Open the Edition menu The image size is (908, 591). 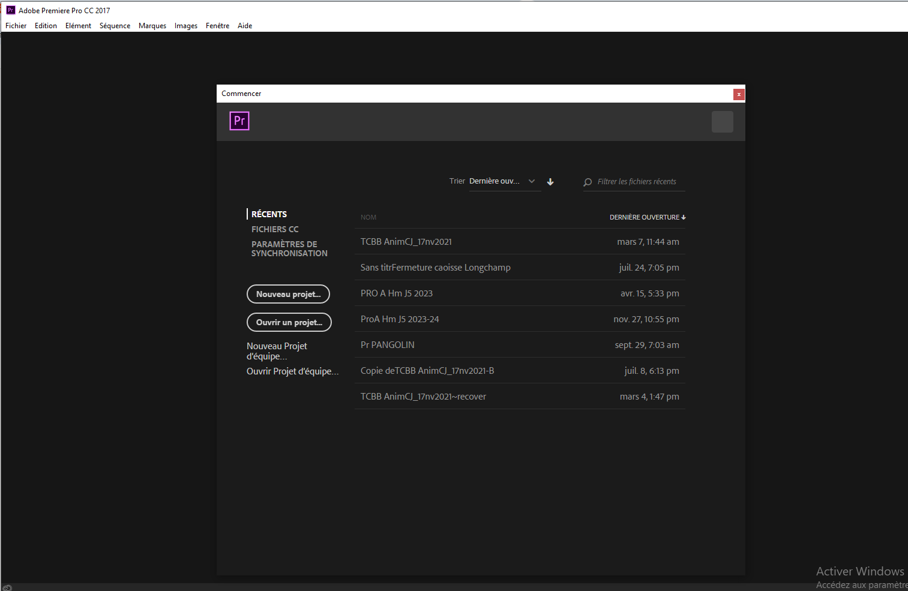coord(46,26)
